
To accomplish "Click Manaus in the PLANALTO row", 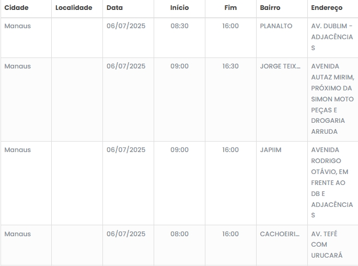I will [x=18, y=26].
